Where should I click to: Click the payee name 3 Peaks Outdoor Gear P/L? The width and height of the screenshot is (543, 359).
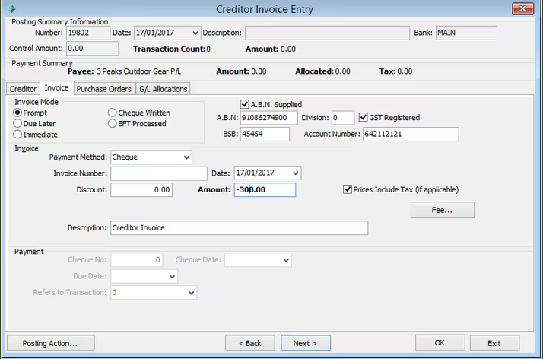point(138,71)
